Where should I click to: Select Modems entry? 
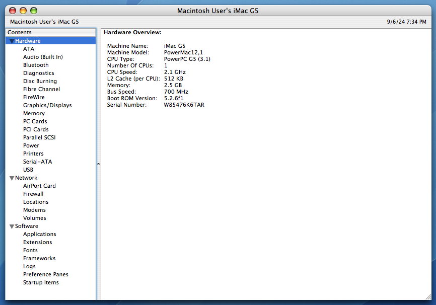pos(34,210)
